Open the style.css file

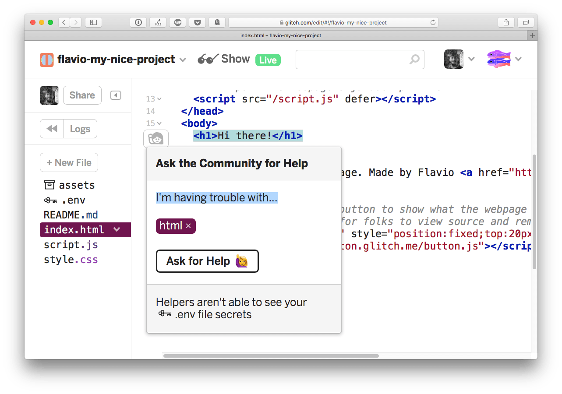71,259
